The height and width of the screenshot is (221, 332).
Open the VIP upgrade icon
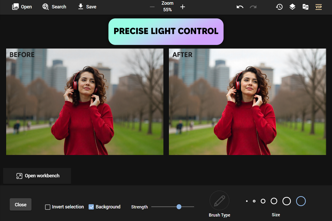point(318,7)
